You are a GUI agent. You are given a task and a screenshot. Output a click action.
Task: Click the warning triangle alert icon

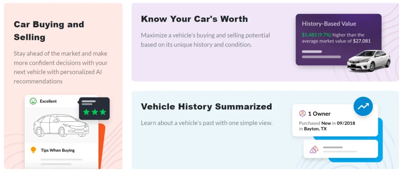pos(314,149)
